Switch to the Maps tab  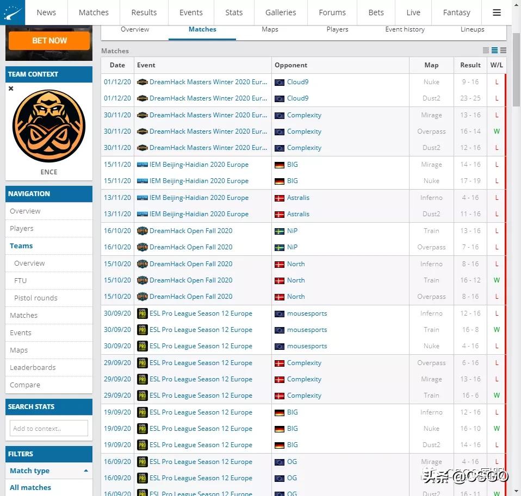pos(270,29)
